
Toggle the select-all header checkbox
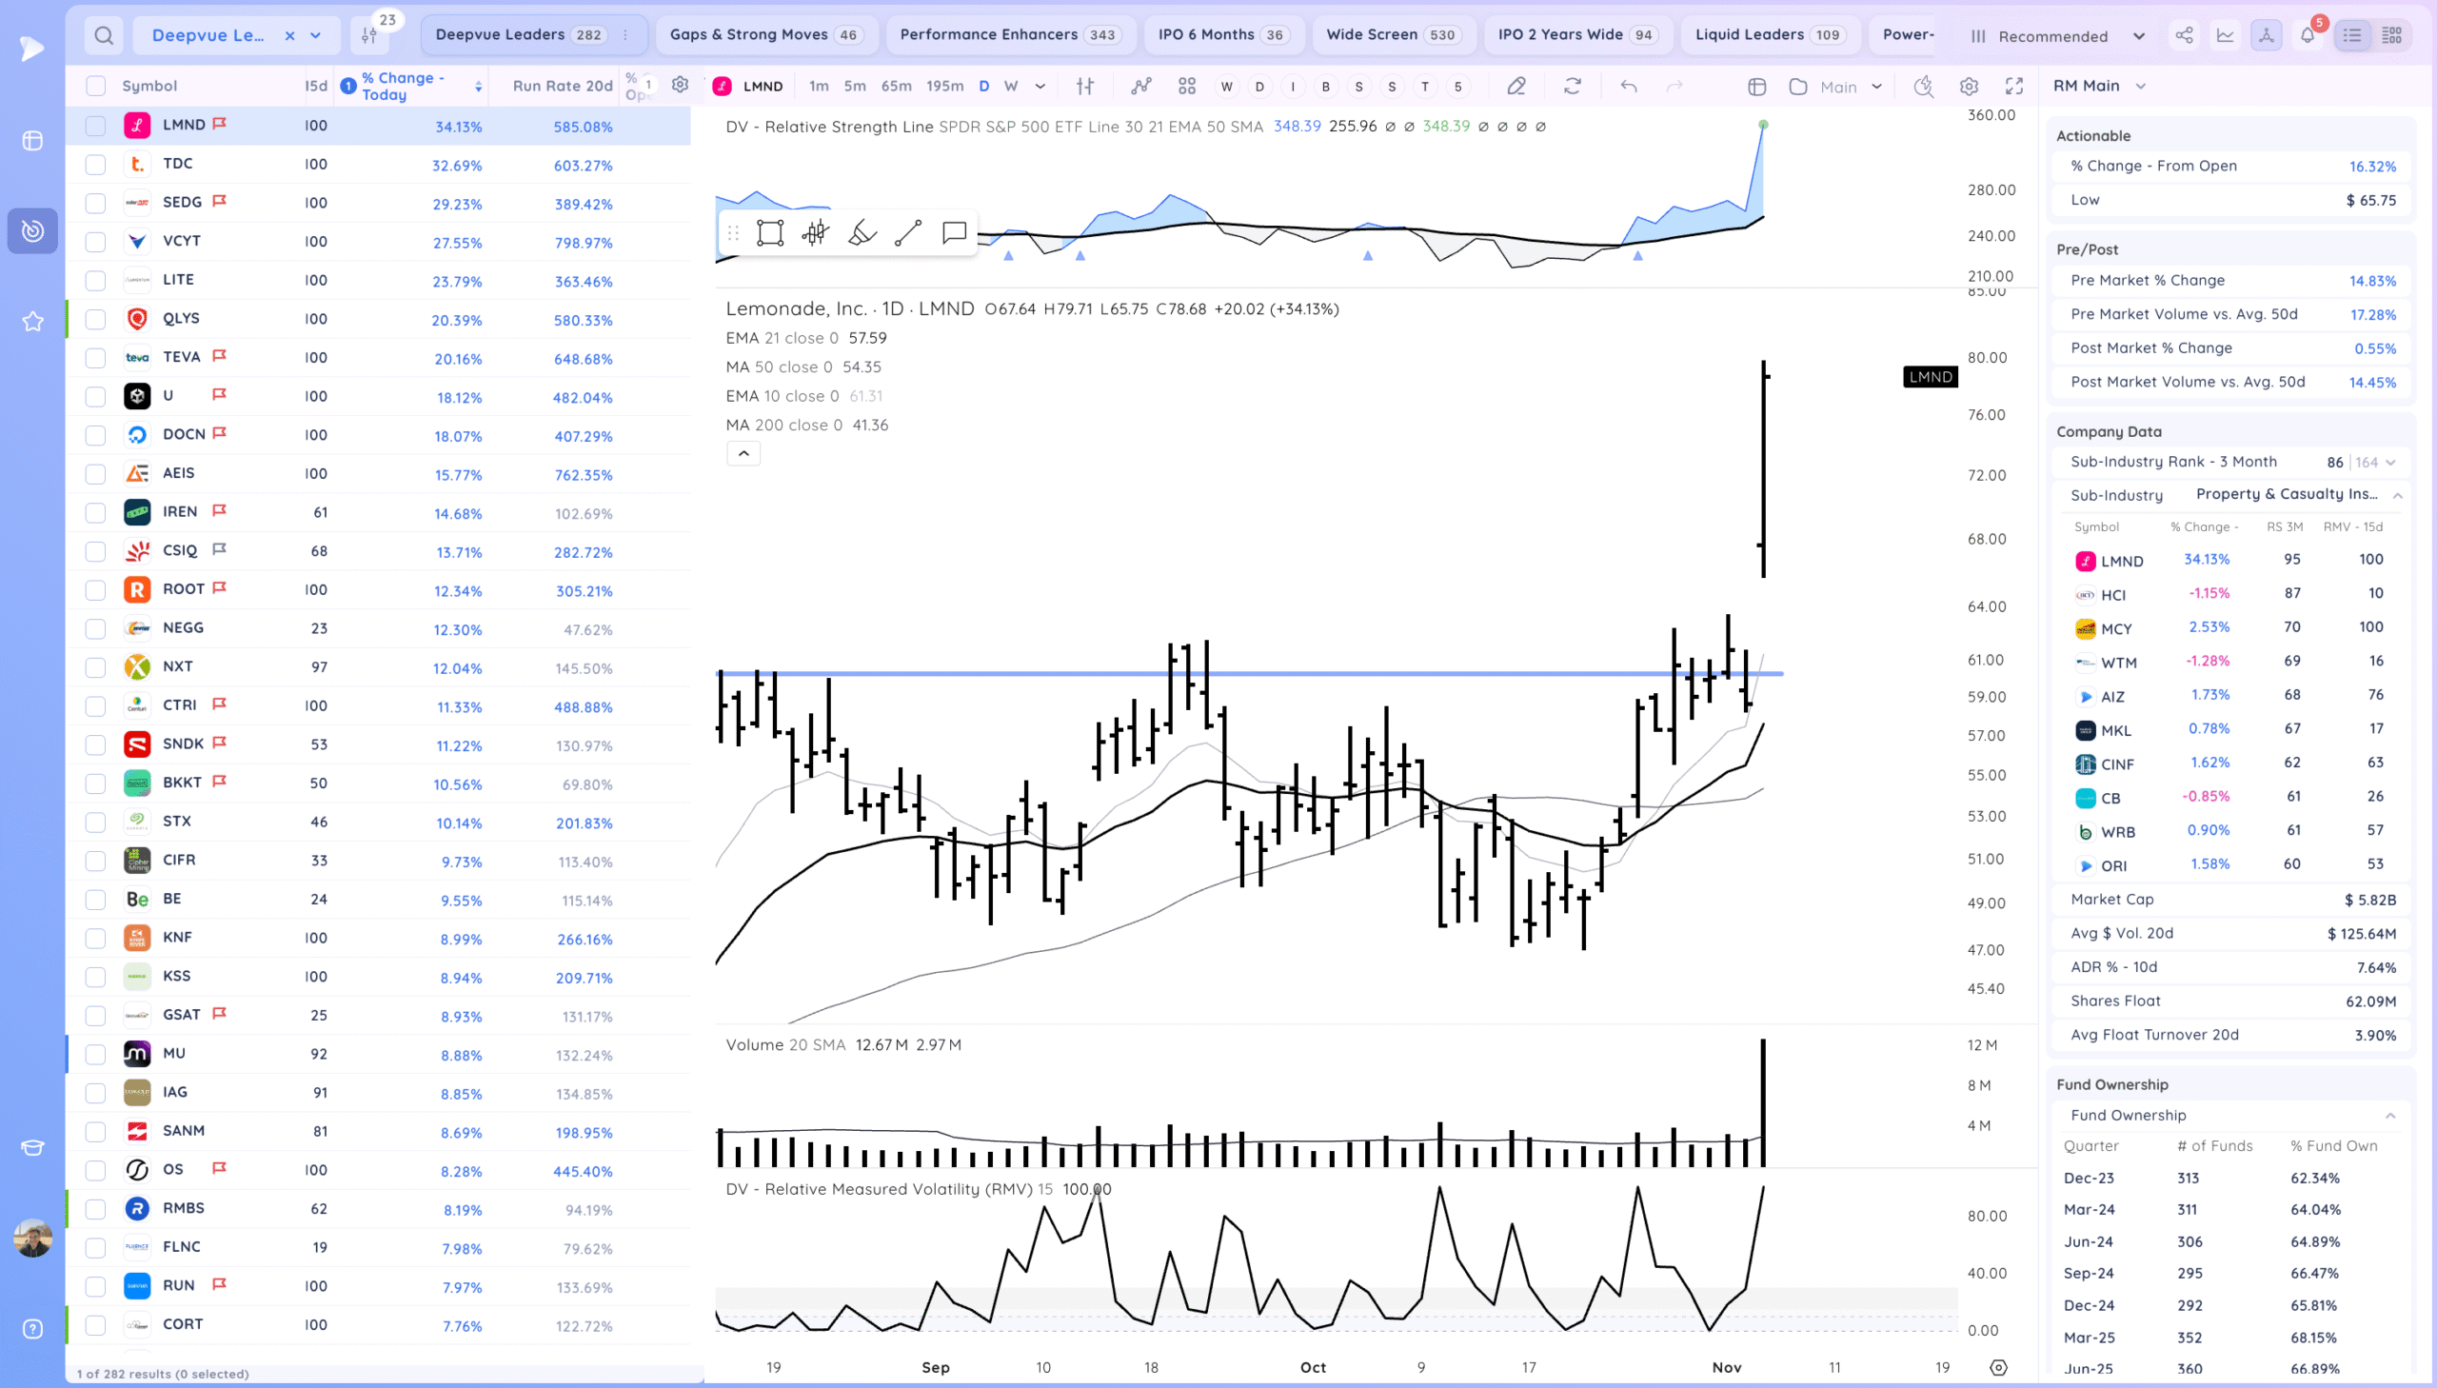click(x=95, y=86)
